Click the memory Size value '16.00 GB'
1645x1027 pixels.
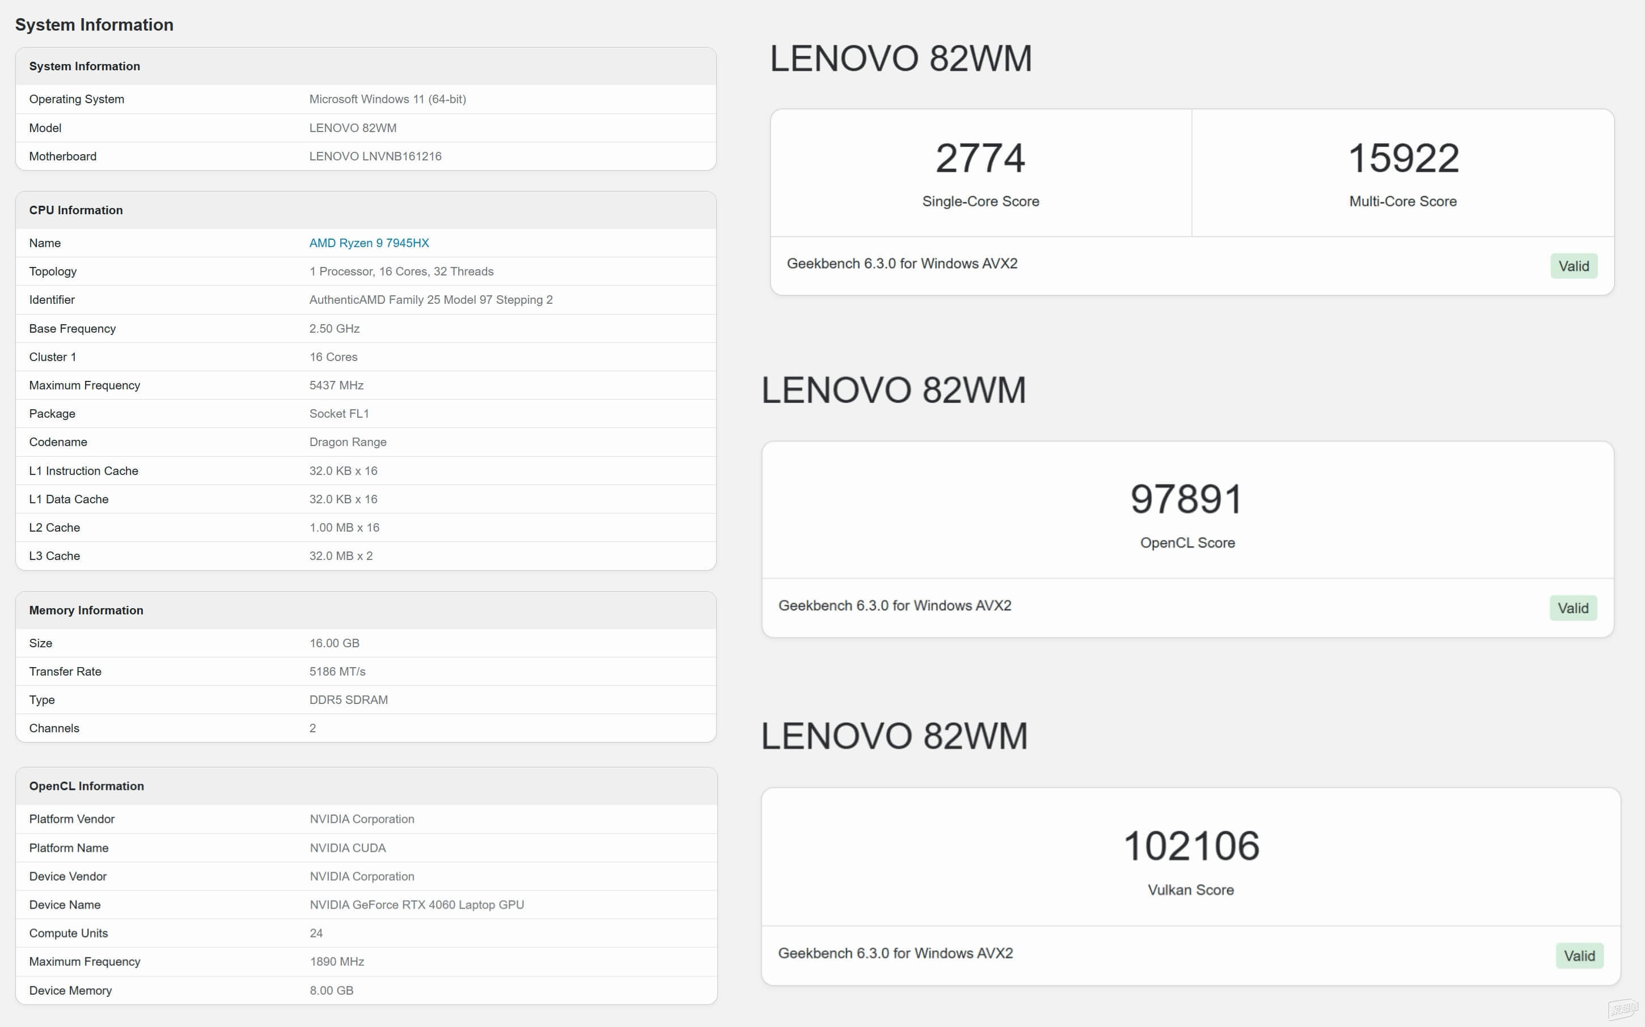(335, 643)
